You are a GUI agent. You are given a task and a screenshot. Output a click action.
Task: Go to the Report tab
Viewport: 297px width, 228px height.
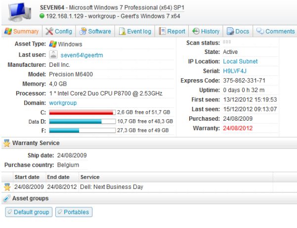click(x=172, y=31)
